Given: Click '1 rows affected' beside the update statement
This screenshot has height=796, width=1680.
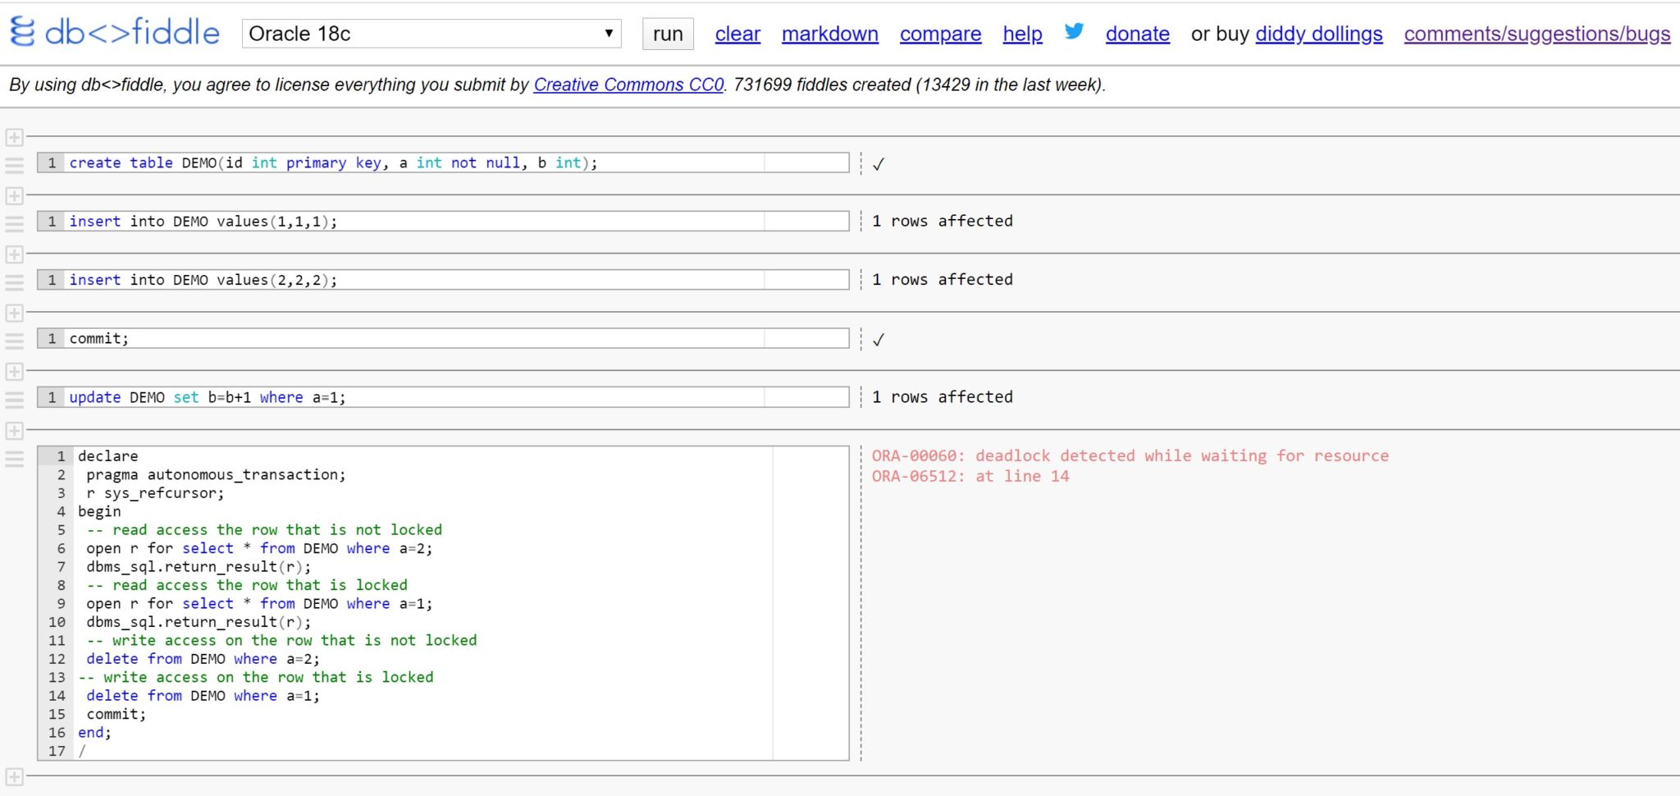Looking at the screenshot, I should 943,396.
